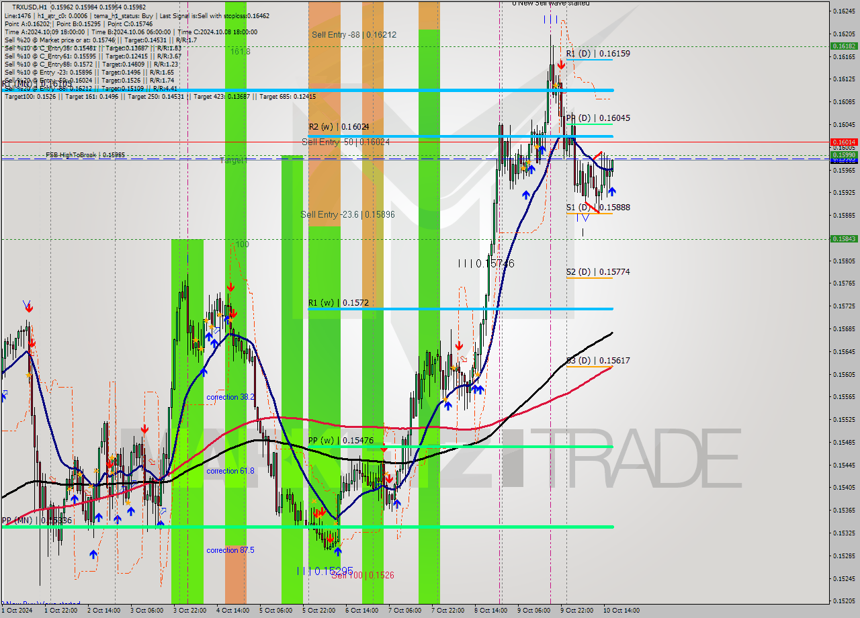Click the 'correction 61.8' Fibonacci label
The height and width of the screenshot is (618, 860).
pos(230,471)
